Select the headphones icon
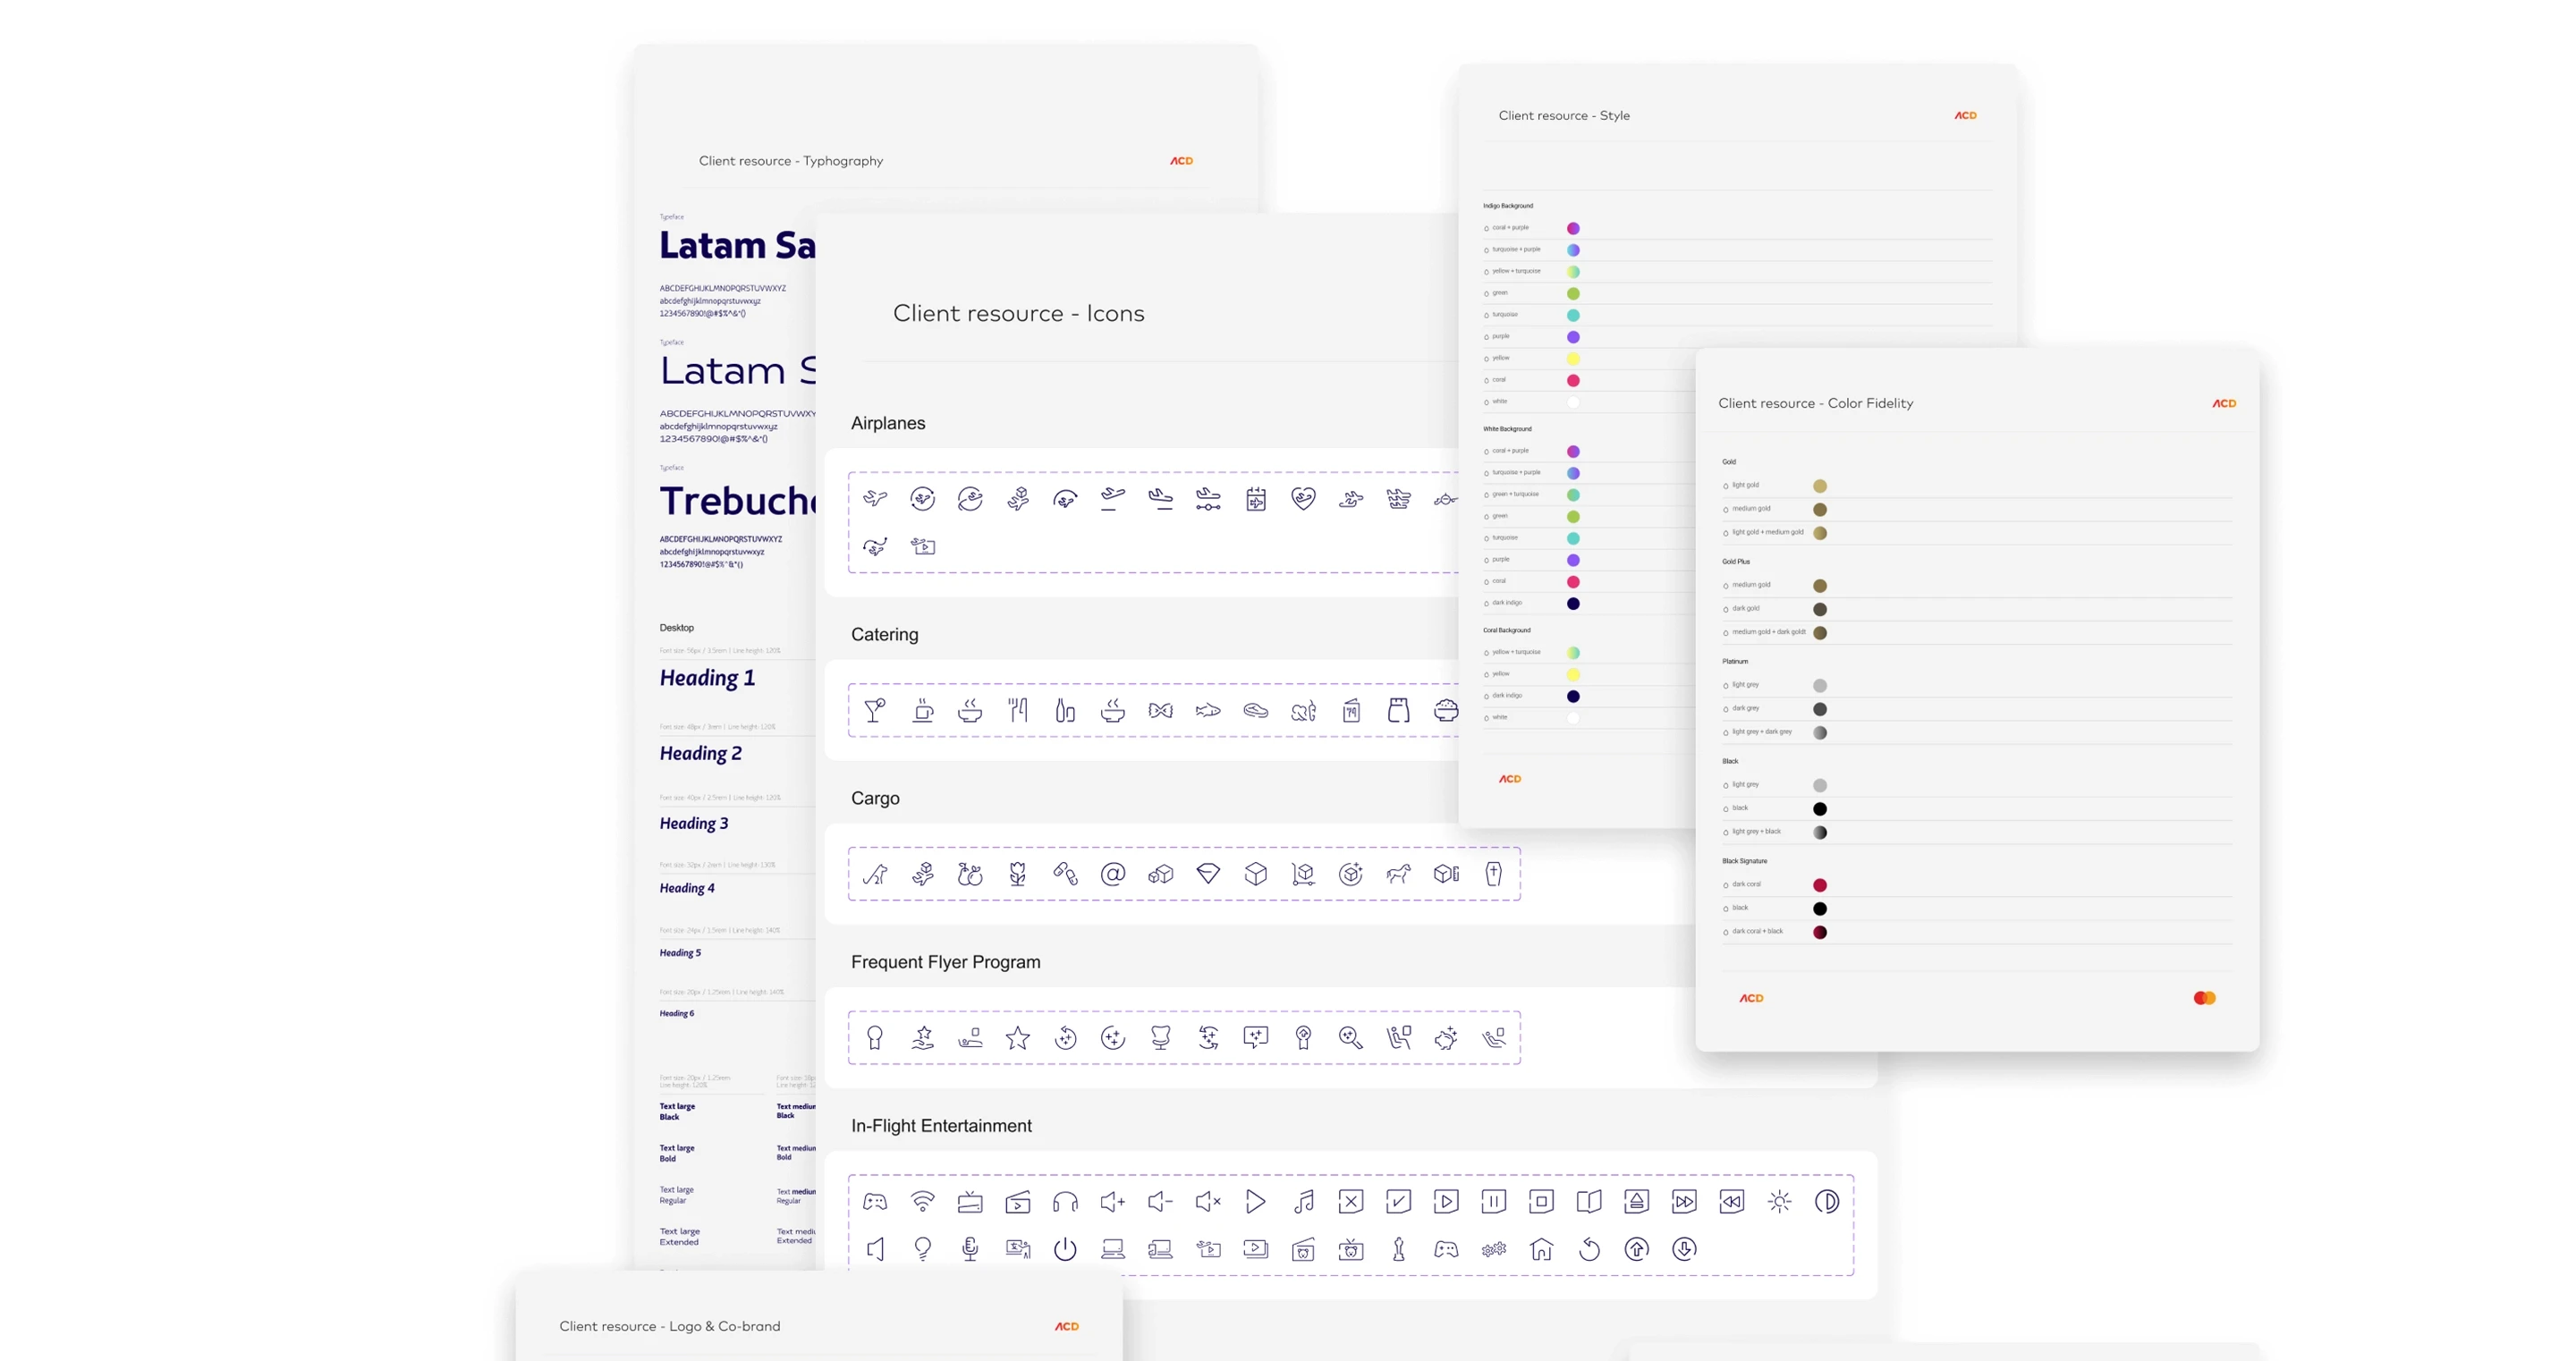 pos(1065,1202)
